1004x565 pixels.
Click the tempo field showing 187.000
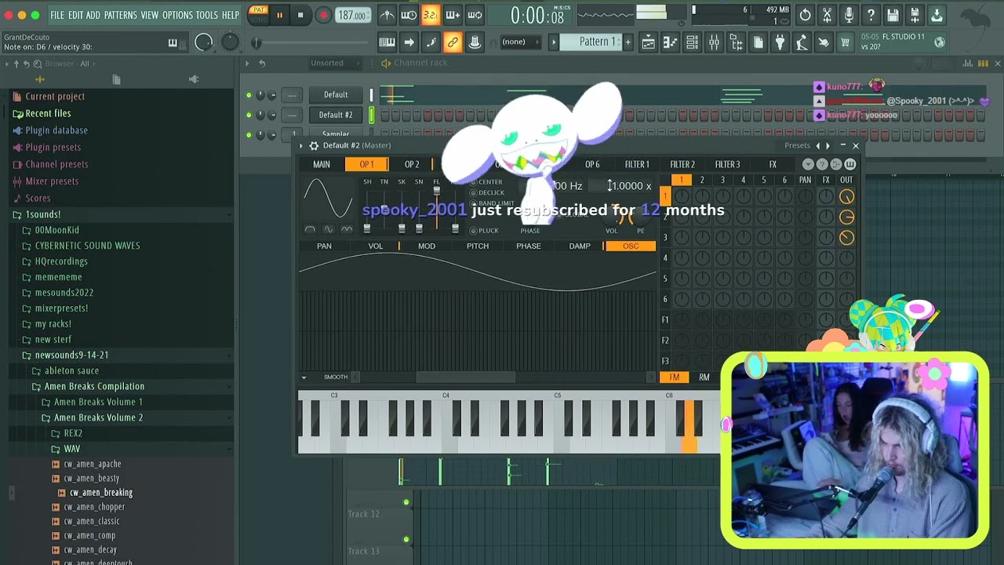coord(352,16)
